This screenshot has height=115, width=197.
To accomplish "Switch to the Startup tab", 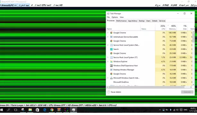I will pyautogui.click(x=142, y=21).
